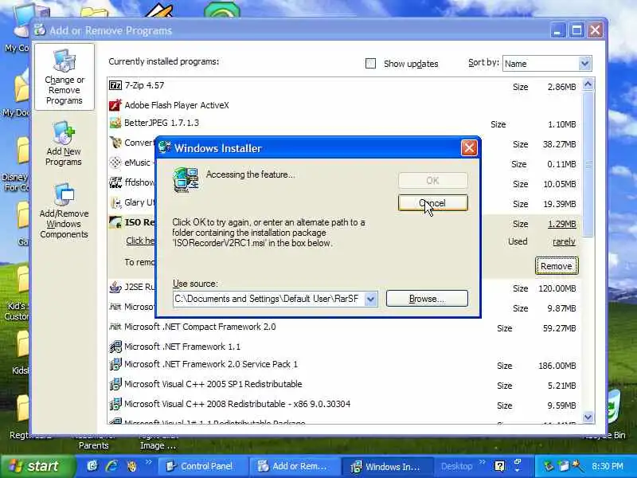Click the eMusic program icon
Viewport: 637px width, 478px height.
click(x=115, y=163)
